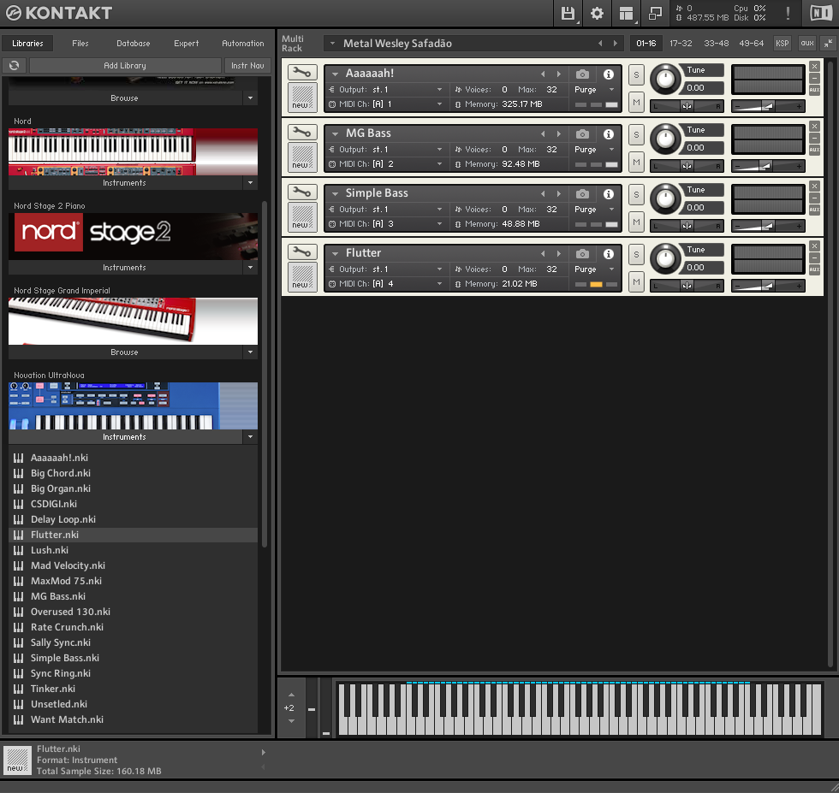
Task: Open Nord Stage Grand Imperial Browse dropdown arrow
Action: (250, 352)
